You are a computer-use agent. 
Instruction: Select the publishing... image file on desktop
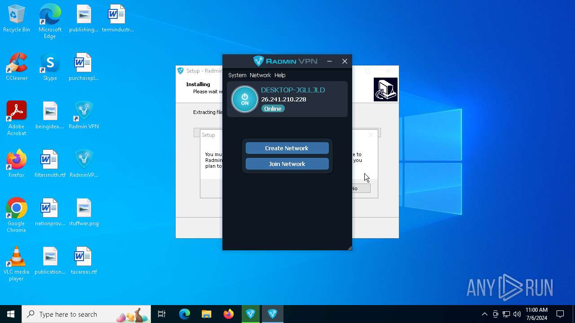click(x=84, y=19)
